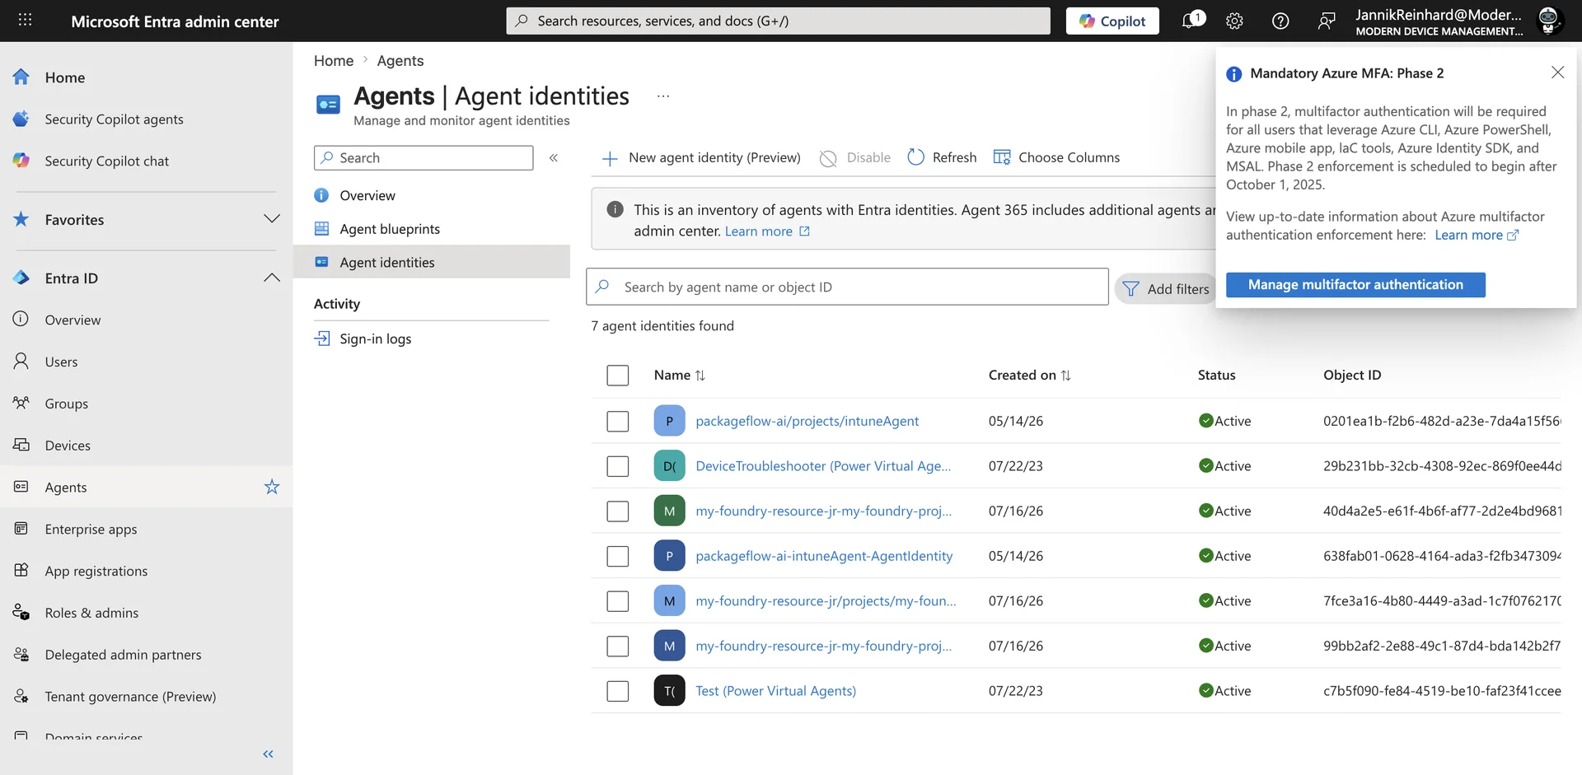Viewport: 1582px width, 775px height.
Task: Focus the Search by agent name field
Action: (x=847, y=287)
